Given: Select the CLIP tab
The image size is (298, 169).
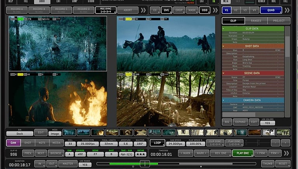Looking at the screenshot, I should 233,21.
